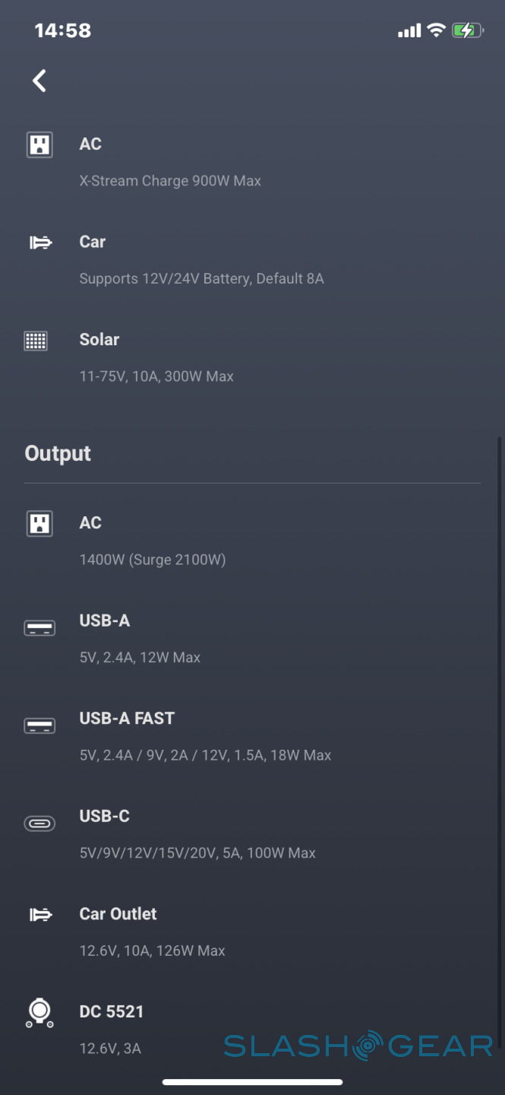
Task: Select the Solar input label
Action: tap(99, 340)
